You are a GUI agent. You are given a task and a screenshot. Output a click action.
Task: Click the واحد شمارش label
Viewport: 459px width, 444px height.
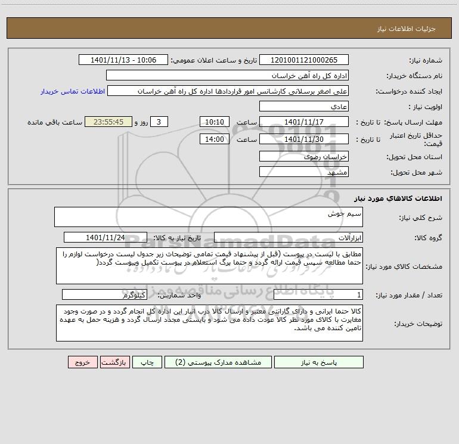[179, 296]
